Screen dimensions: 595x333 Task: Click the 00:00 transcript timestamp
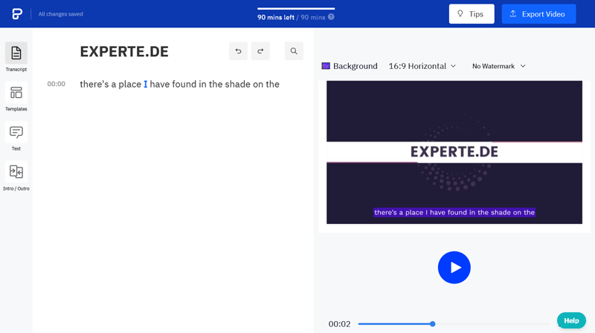(x=57, y=84)
